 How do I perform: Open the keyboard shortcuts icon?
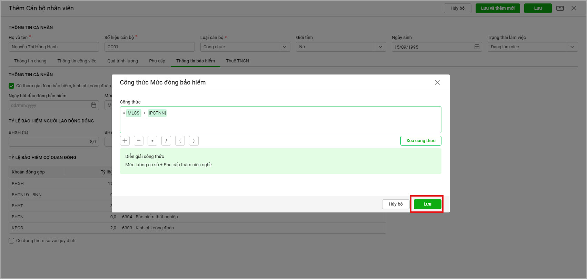pyautogui.click(x=560, y=8)
